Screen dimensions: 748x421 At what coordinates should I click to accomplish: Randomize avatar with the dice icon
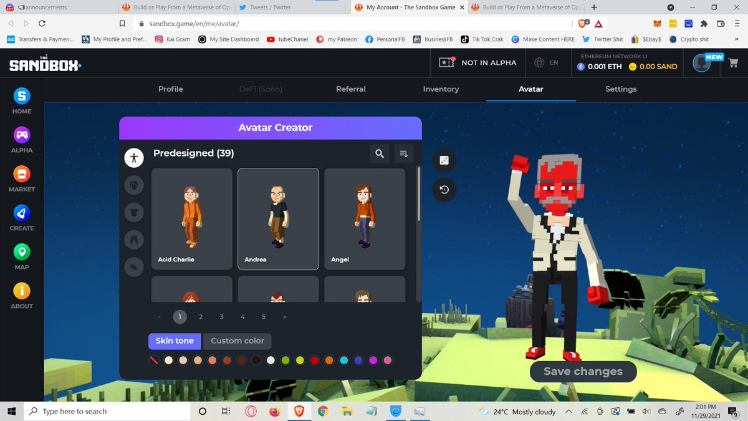444,160
